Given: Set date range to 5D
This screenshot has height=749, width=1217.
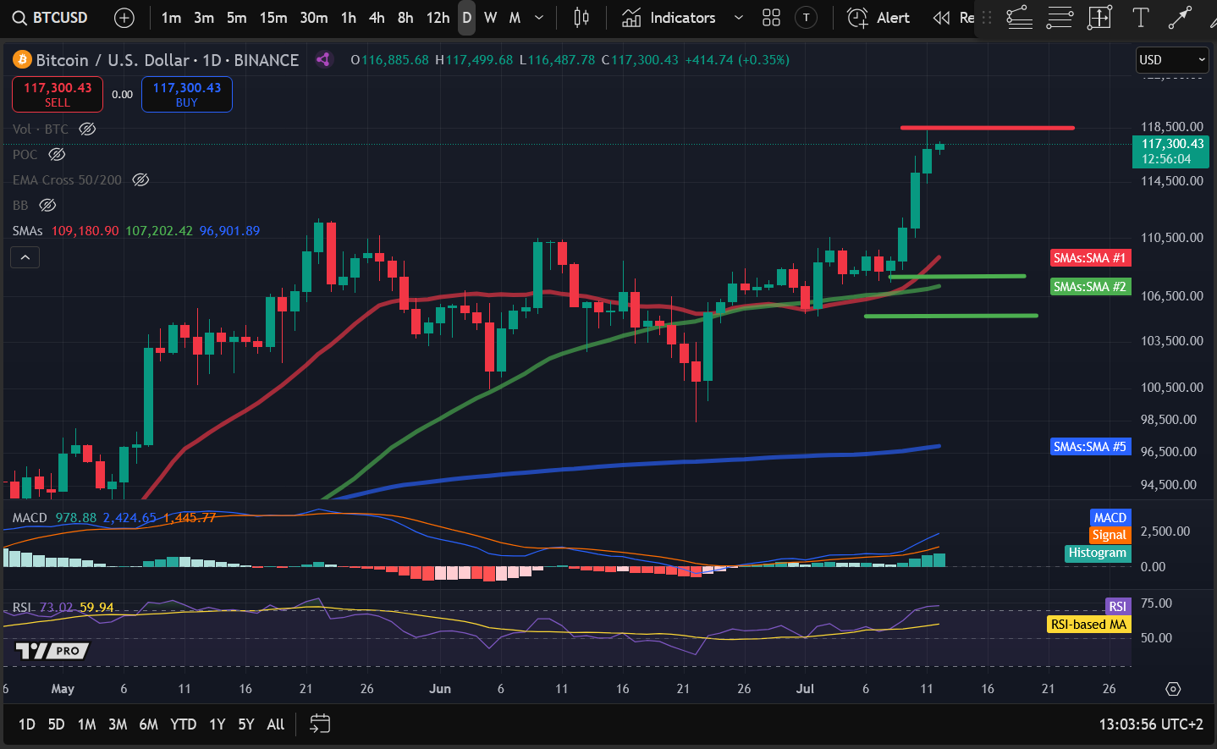Looking at the screenshot, I should pyautogui.click(x=56, y=724).
